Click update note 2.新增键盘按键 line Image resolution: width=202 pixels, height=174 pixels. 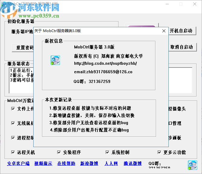92,116
